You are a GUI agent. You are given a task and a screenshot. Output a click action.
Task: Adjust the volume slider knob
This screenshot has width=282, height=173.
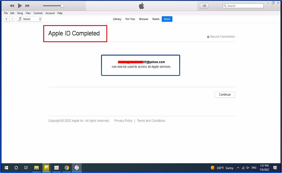point(62,6)
